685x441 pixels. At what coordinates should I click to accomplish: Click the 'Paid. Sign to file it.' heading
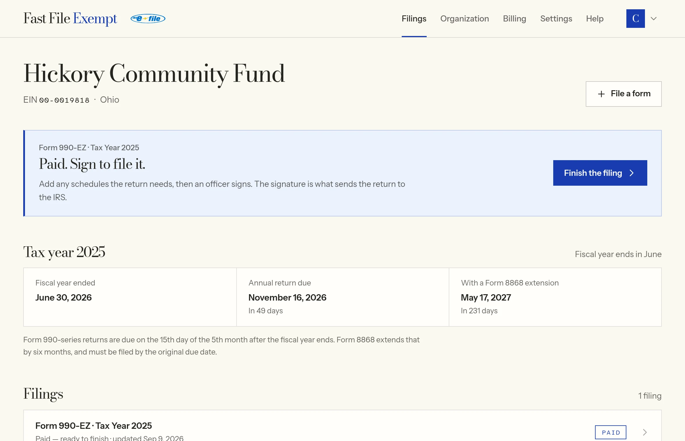tap(92, 164)
